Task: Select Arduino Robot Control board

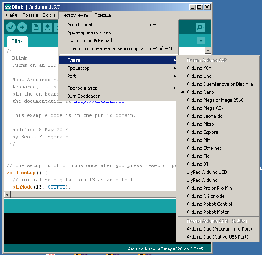Action: point(218,204)
